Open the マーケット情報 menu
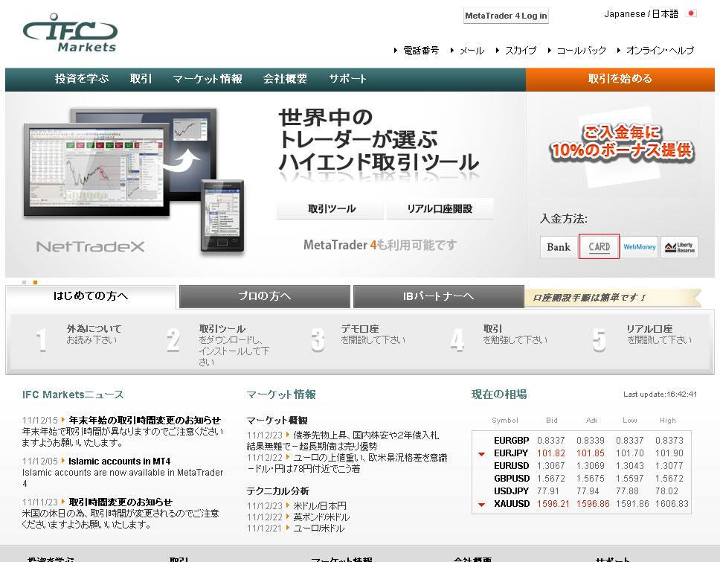The image size is (720, 562). [x=208, y=79]
